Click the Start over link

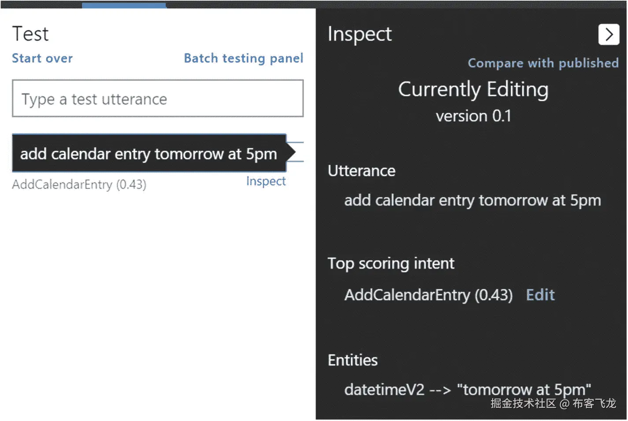(42, 59)
